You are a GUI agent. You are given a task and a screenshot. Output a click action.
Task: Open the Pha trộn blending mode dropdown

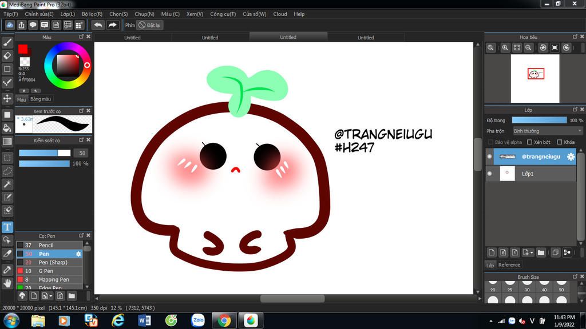pyautogui.click(x=548, y=131)
